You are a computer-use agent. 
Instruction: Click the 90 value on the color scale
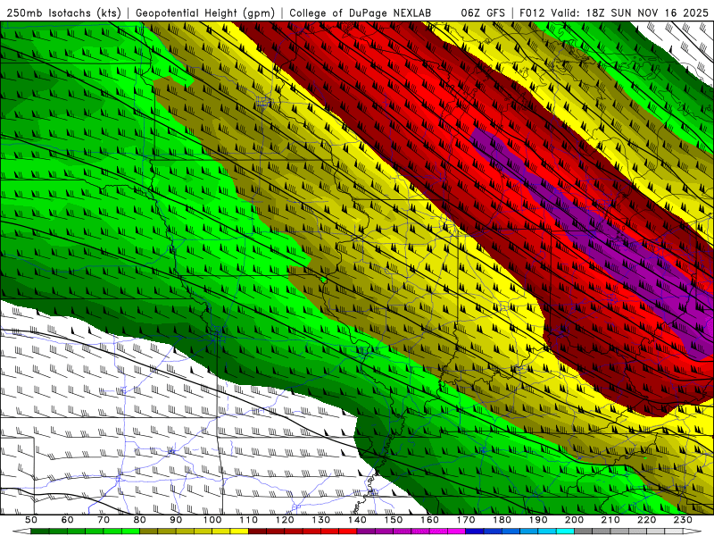176,520
